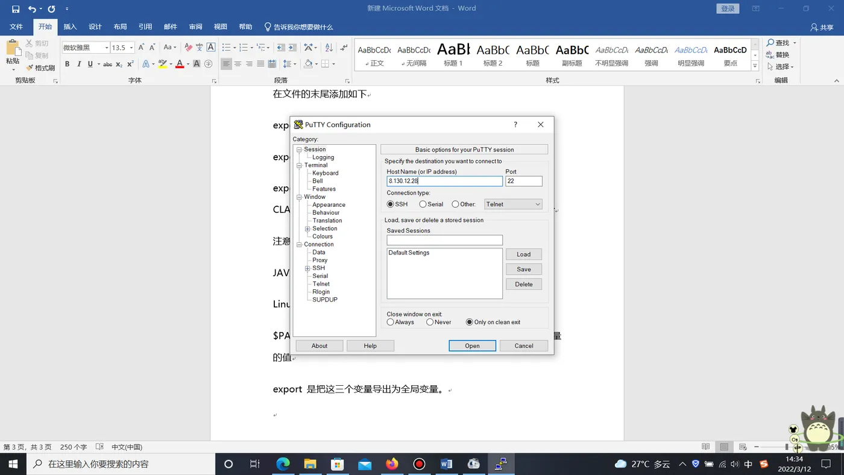Image resolution: width=844 pixels, height=475 pixels.
Task: Click the Sogou input method tray icon
Action: [x=764, y=464]
